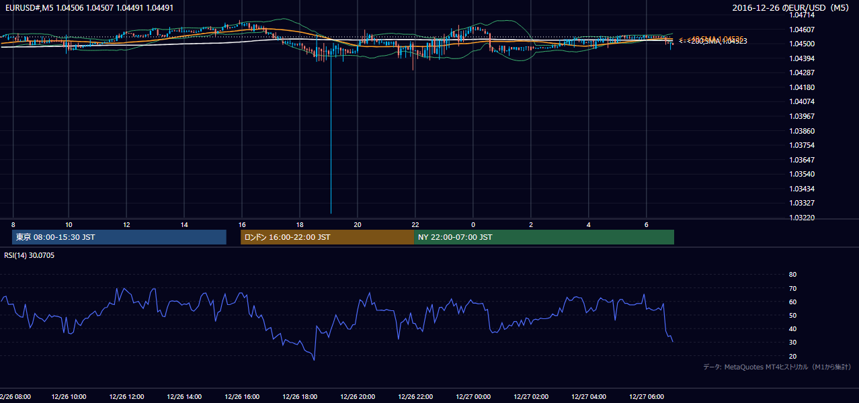Click the 2016-12-26 EUR/USD (M5) title
Viewport: 859px width, 403px height.
pos(791,8)
